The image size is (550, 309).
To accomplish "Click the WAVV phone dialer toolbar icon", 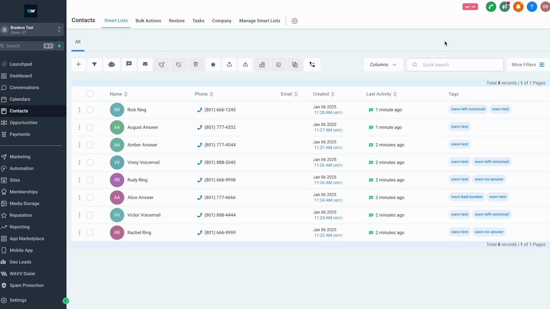I will pyautogui.click(x=312, y=64).
